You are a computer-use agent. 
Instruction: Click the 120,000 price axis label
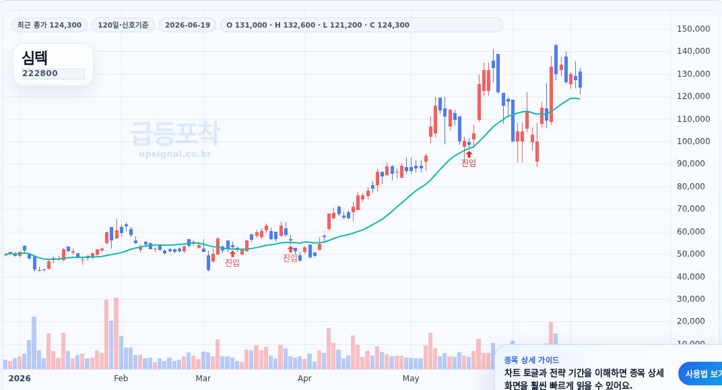pos(694,96)
